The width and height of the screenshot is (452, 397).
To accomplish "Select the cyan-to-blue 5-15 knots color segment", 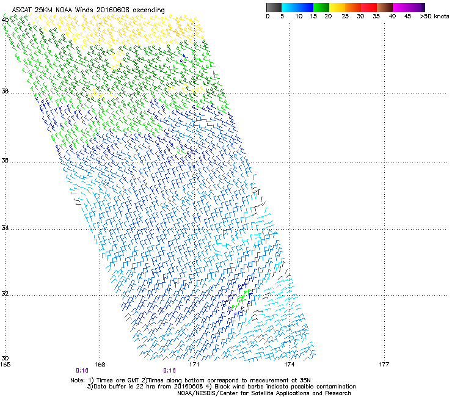I will coord(297,7).
